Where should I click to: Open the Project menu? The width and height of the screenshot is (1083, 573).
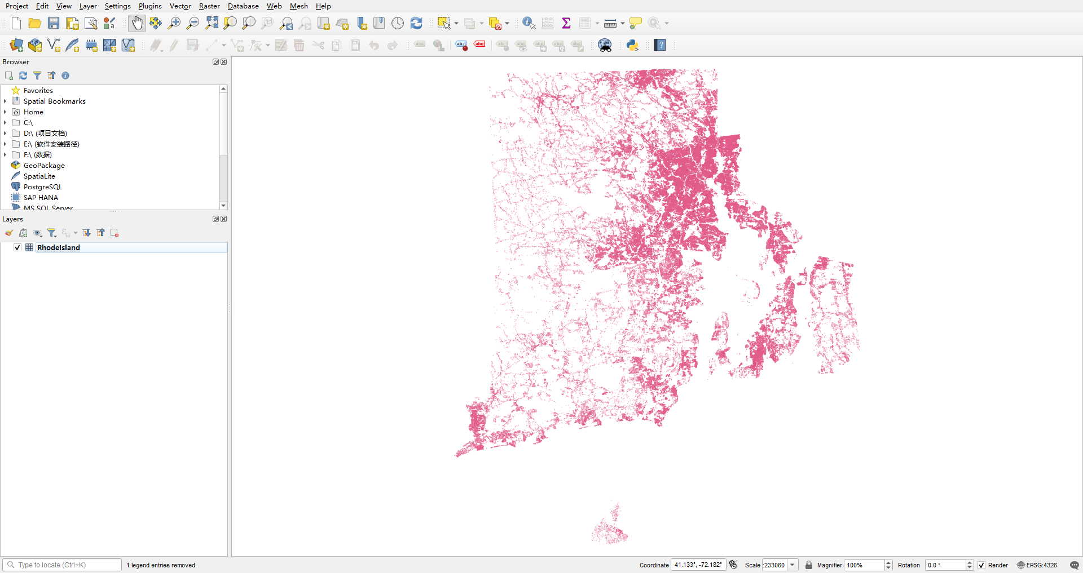(17, 6)
